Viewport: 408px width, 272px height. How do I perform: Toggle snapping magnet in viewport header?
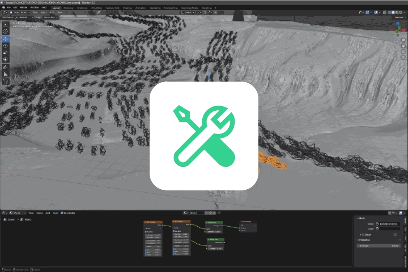coord(205,12)
